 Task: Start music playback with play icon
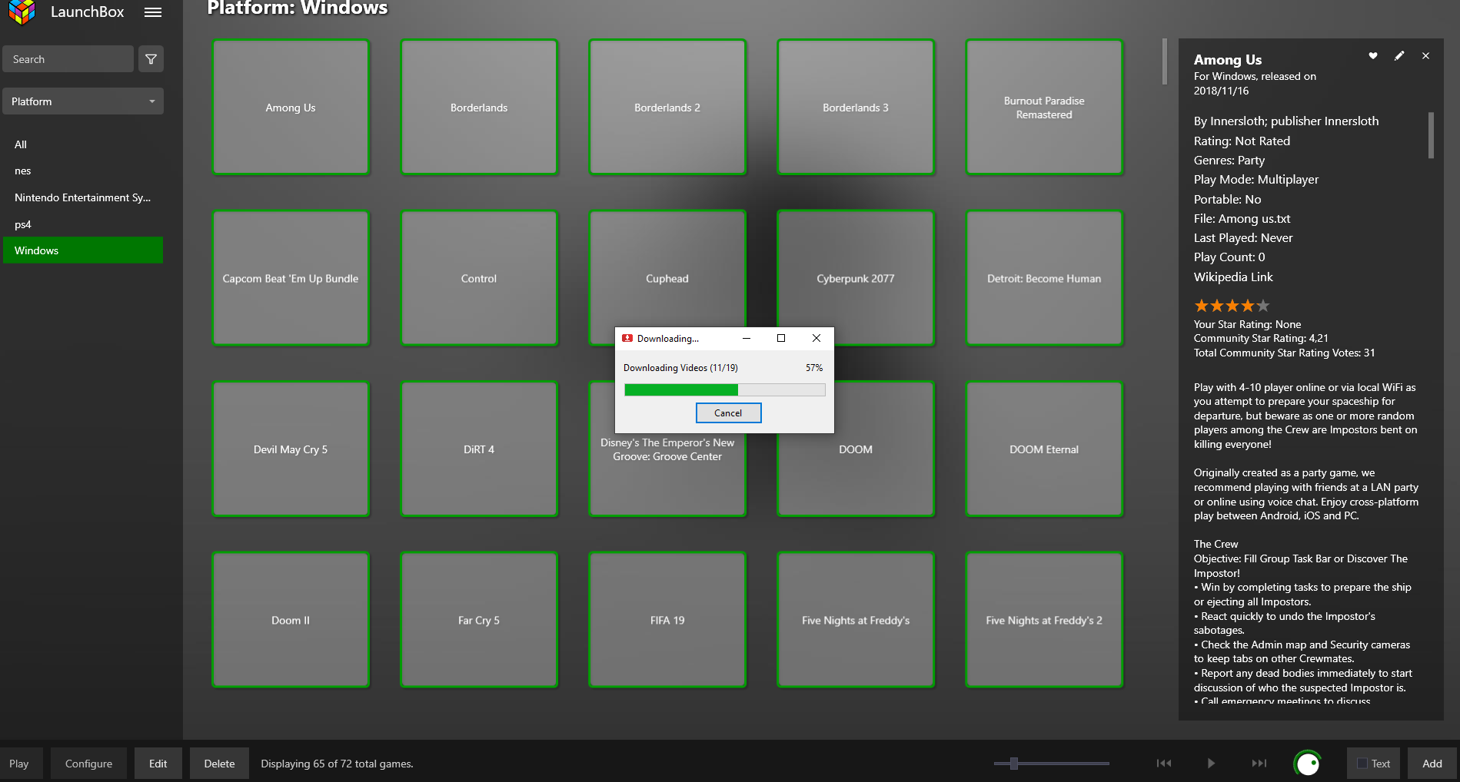(1211, 764)
